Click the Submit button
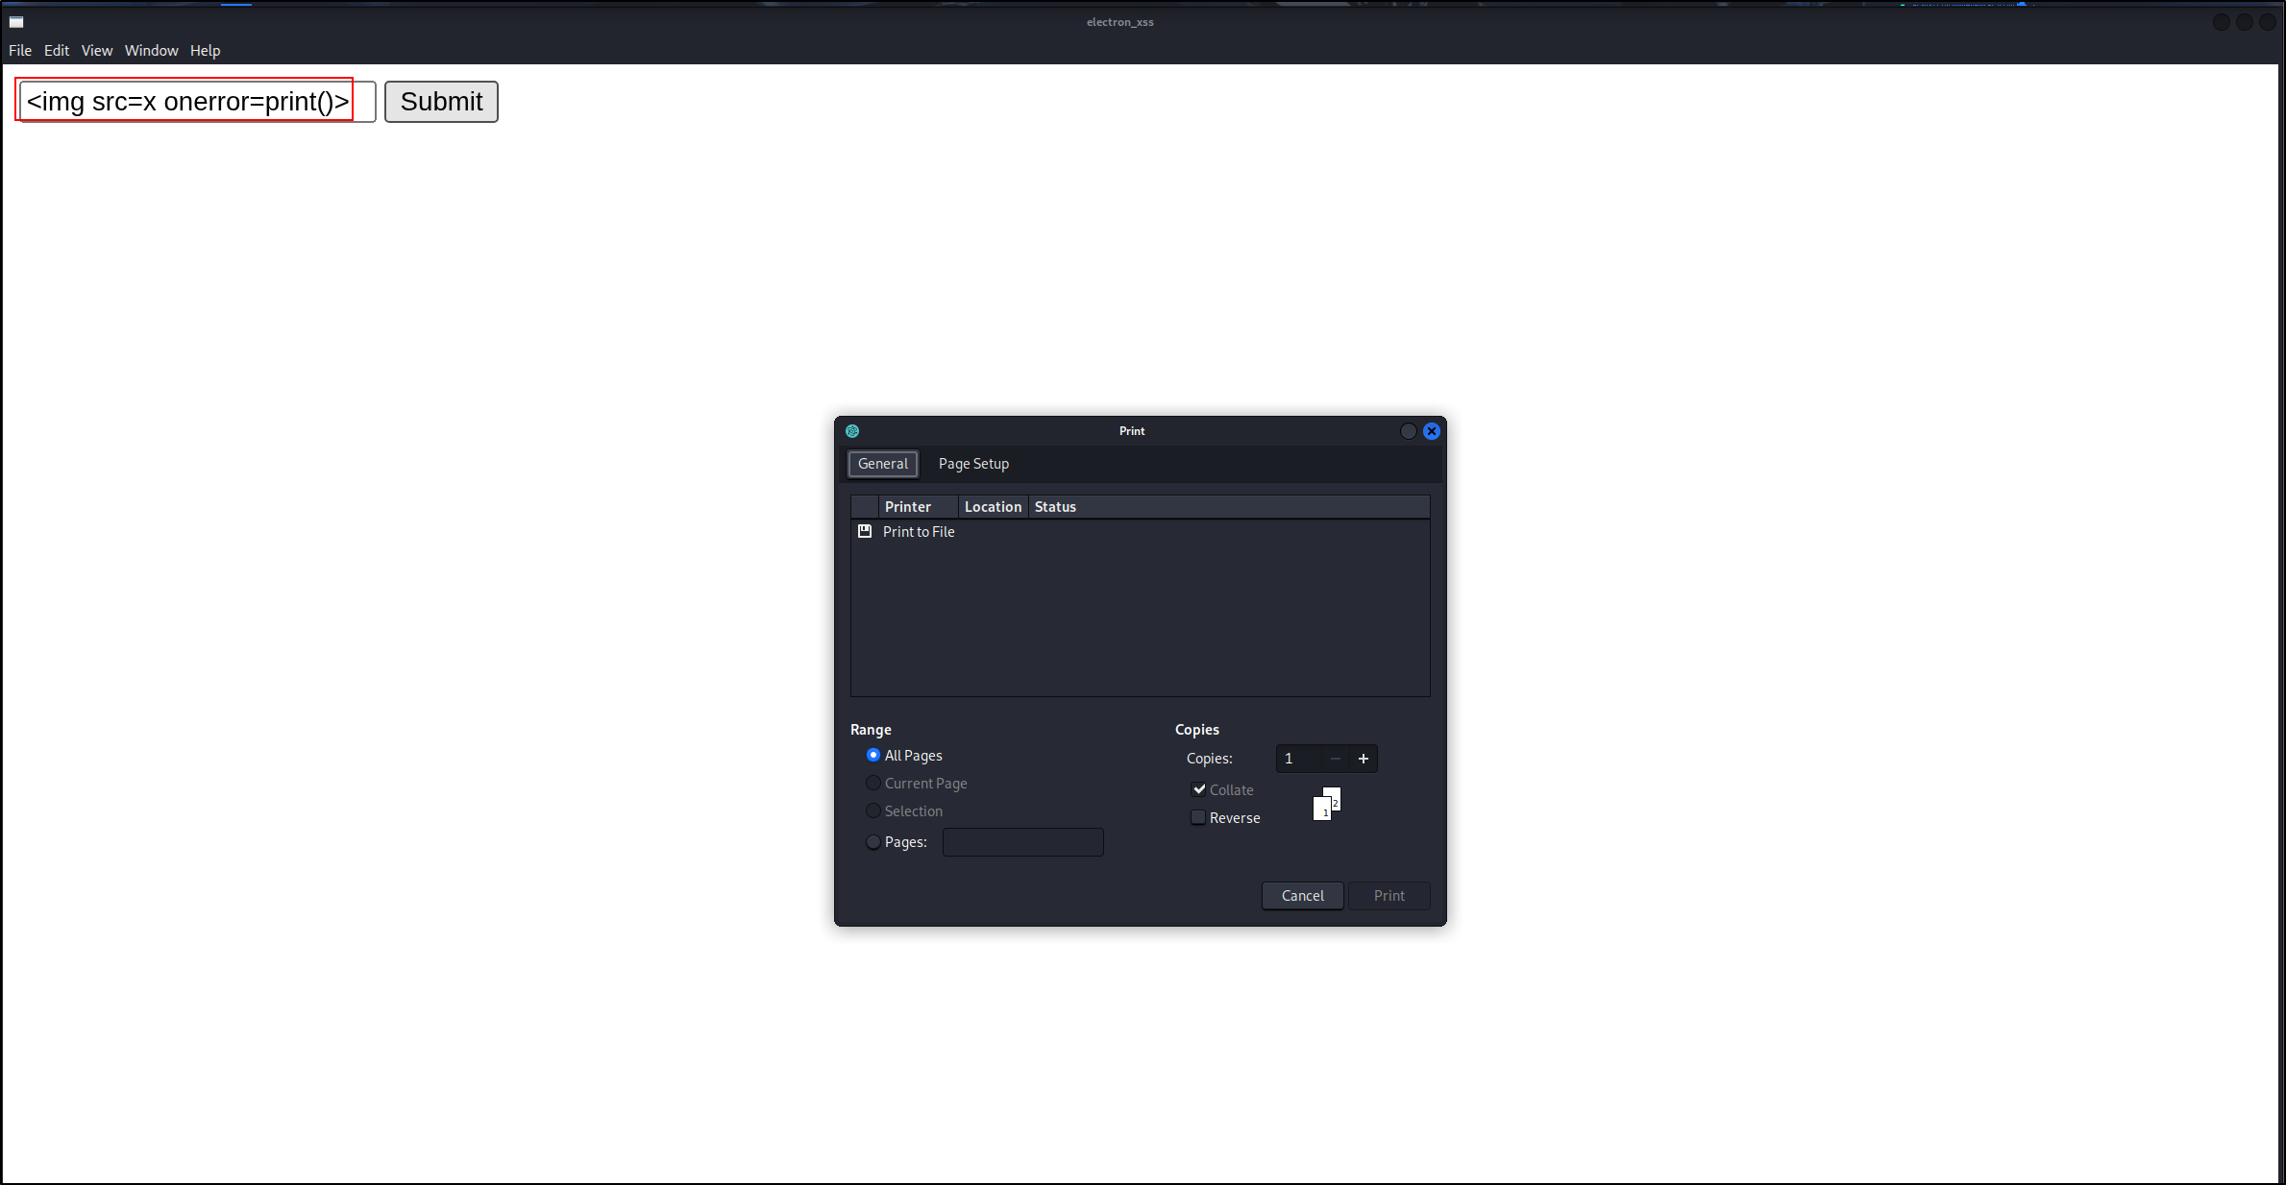The height and width of the screenshot is (1185, 2286). point(440,101)
